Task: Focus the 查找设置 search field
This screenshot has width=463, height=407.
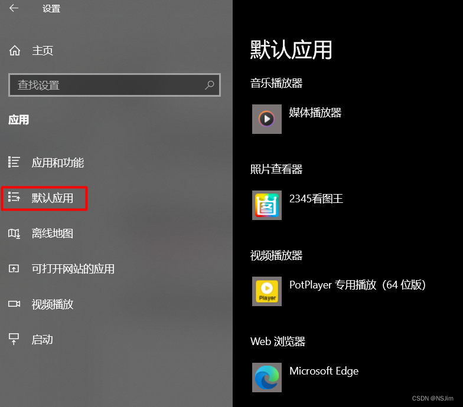Action: [x=115, y=85]
